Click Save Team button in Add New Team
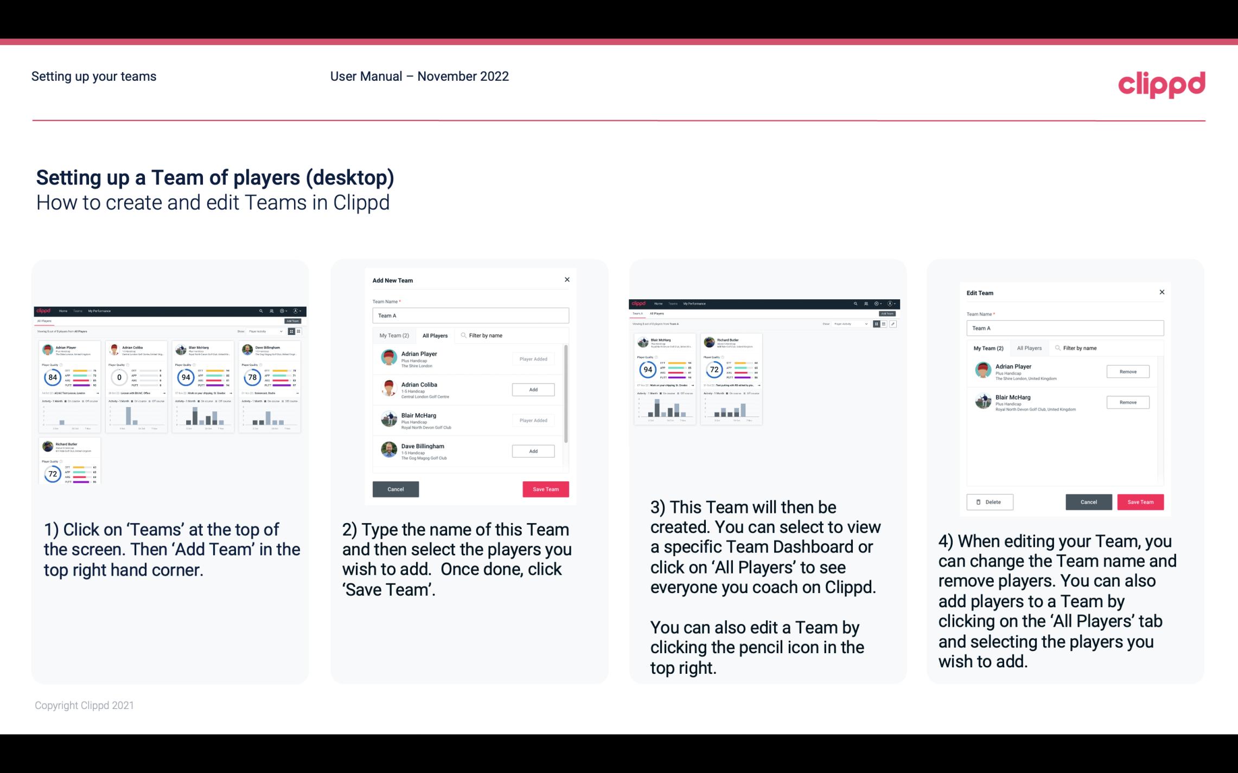 tap(545, 488)
